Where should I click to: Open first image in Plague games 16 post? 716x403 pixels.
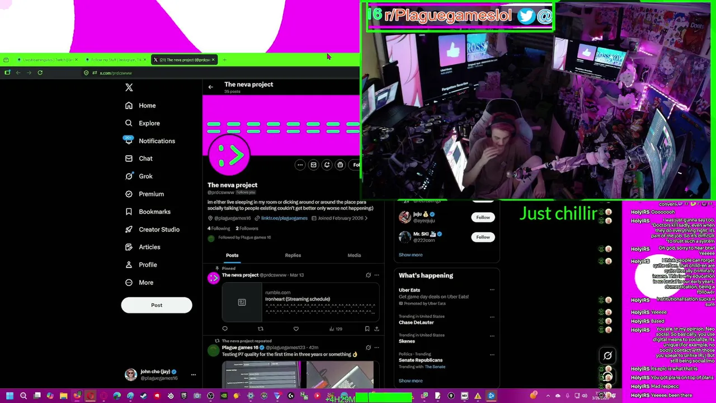(261, 374)
